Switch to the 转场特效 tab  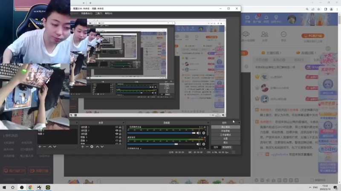[x=227, y=147]
